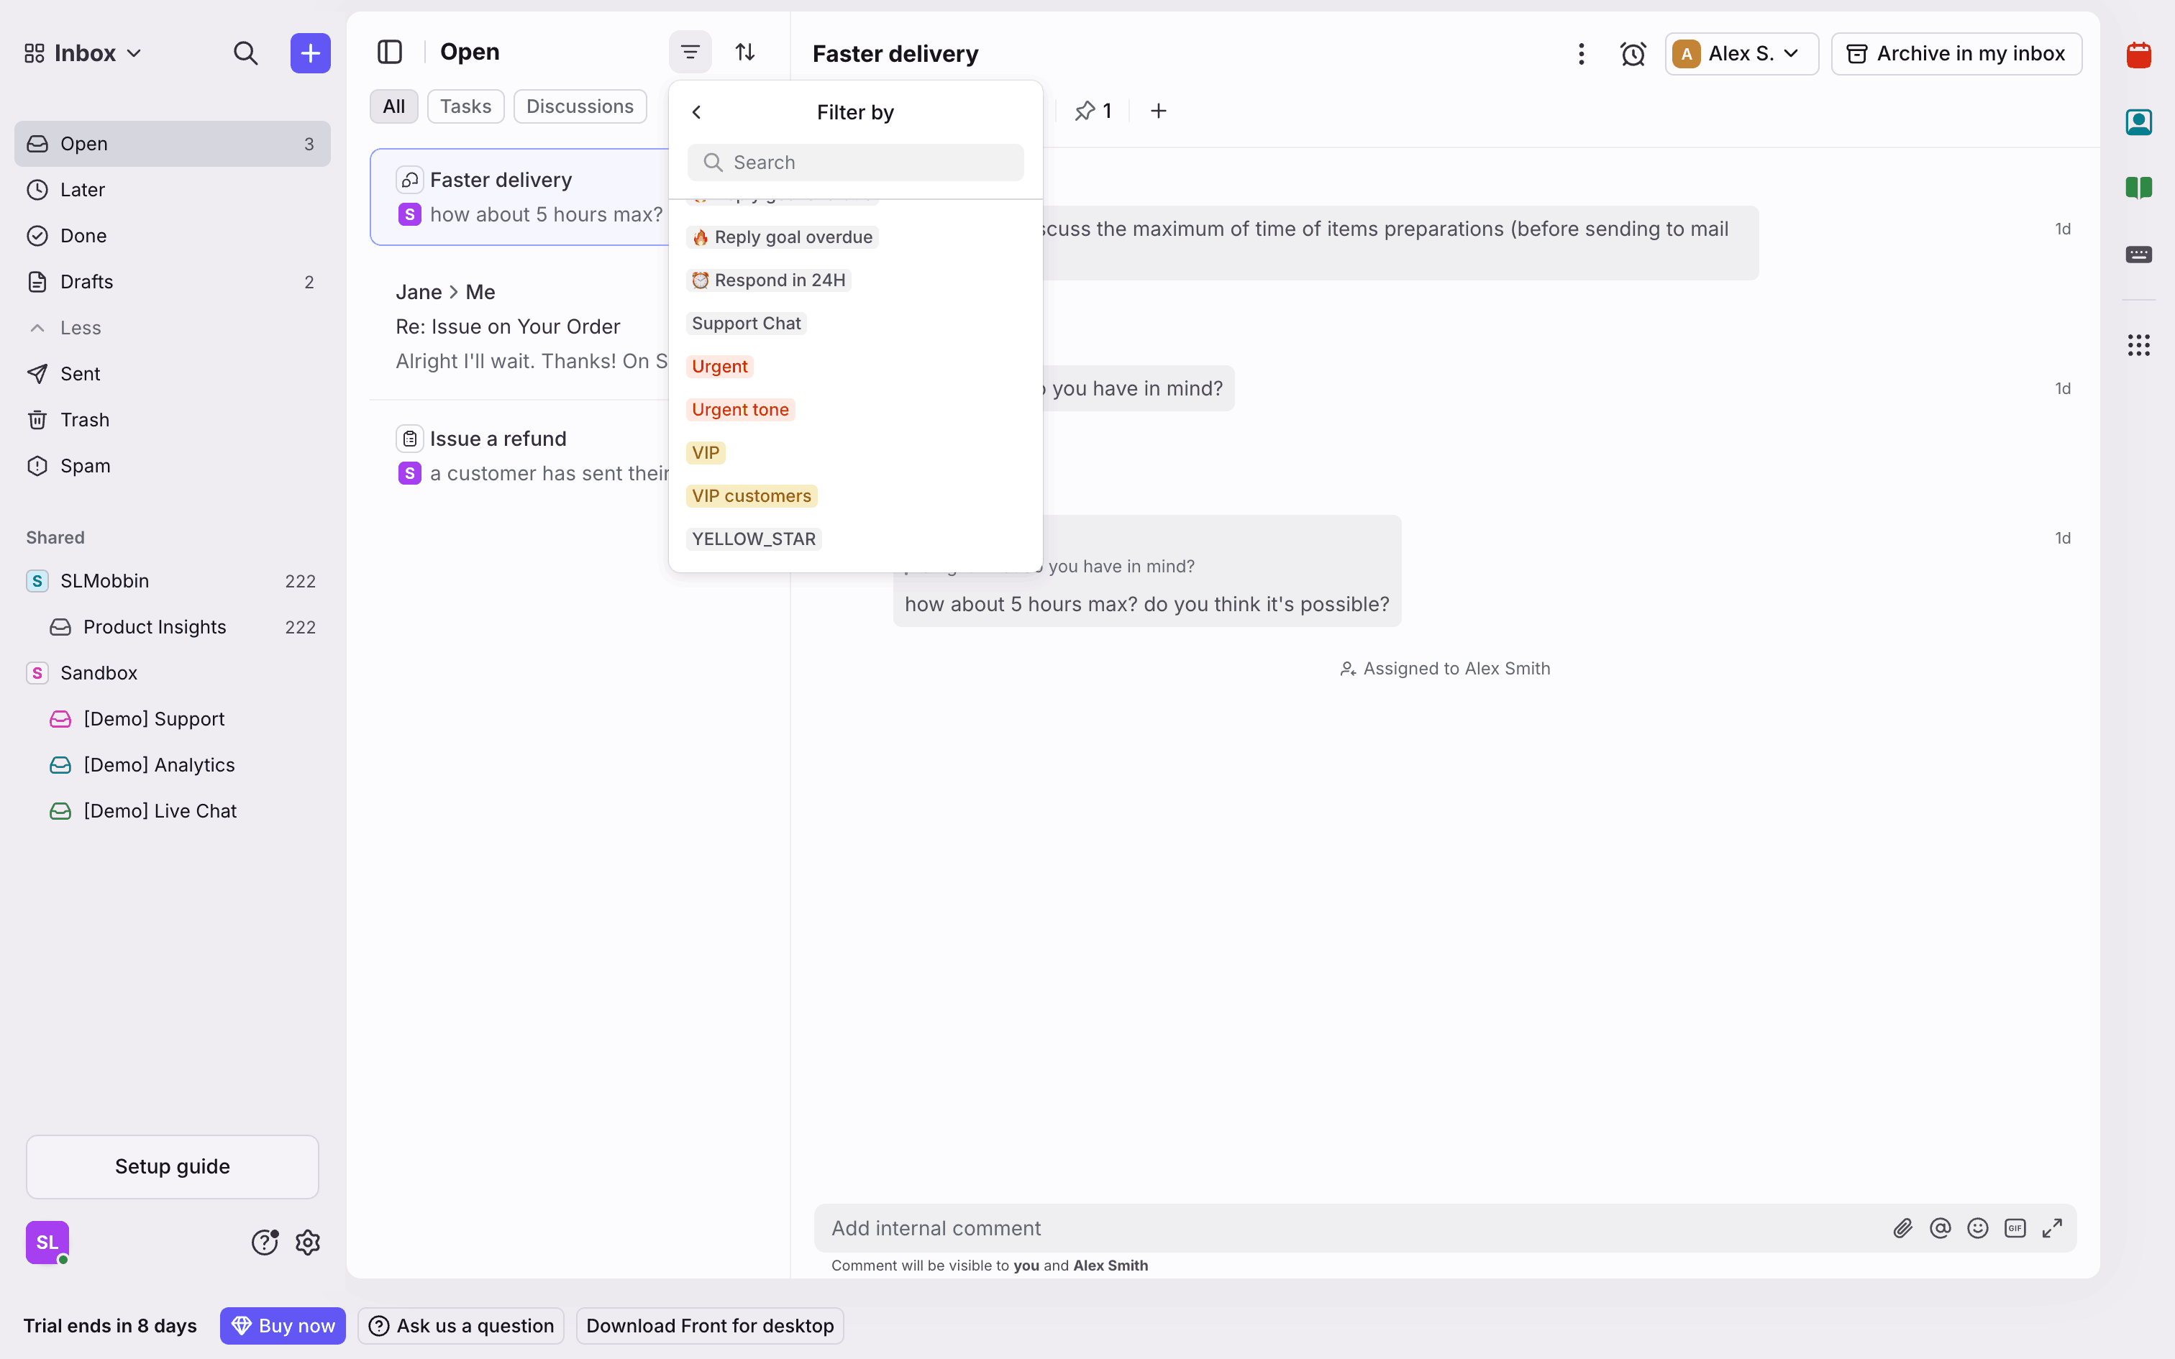This screenshot has width=2175, height=1359.
Task: Click the Archive in my inbox button
Action: click(x=1956, y=54)
